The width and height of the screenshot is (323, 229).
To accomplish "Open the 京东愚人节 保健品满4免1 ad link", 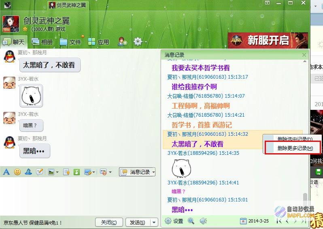I will (32, 223).
